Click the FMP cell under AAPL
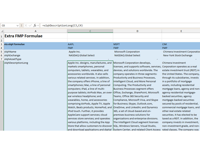200x153 pixels. tap(90, 48)
